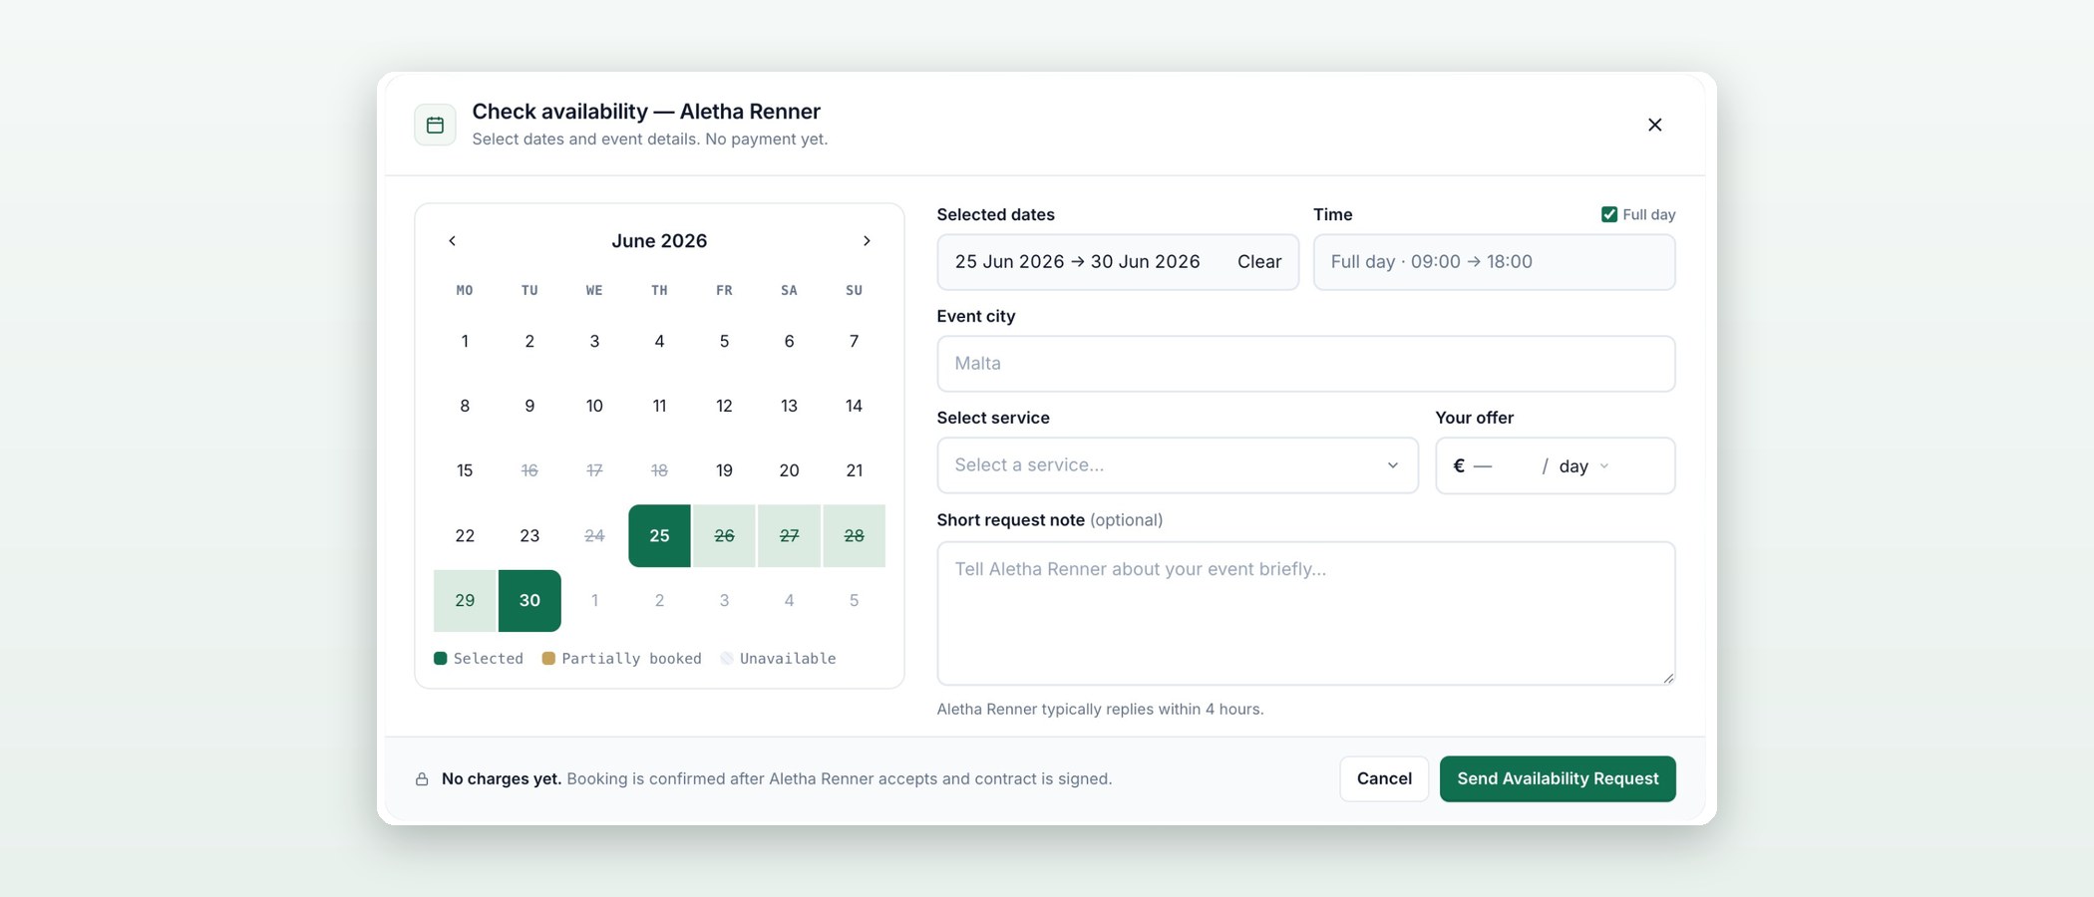Select June 1 in the calendar
Screen dimensions: 2094x897
pos(465,341)
